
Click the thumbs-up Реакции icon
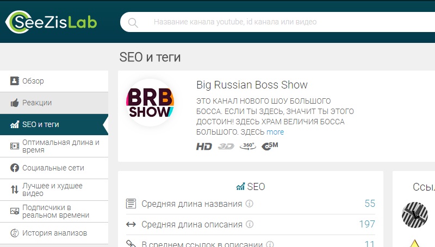pos(15,103)
